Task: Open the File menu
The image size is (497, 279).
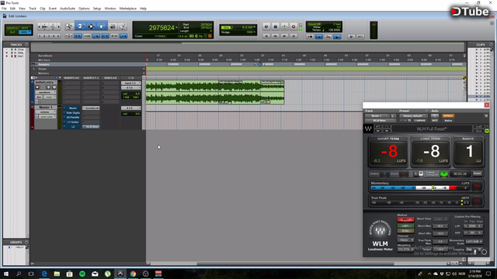Action: (x=4, y=9)
